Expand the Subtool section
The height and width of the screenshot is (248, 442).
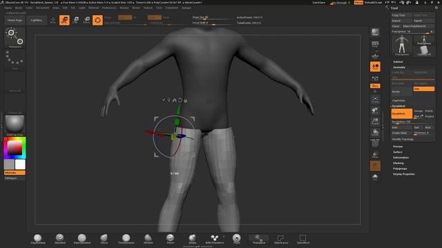coord(398,62)
